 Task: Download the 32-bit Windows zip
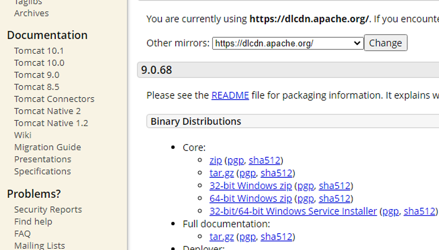251,186
